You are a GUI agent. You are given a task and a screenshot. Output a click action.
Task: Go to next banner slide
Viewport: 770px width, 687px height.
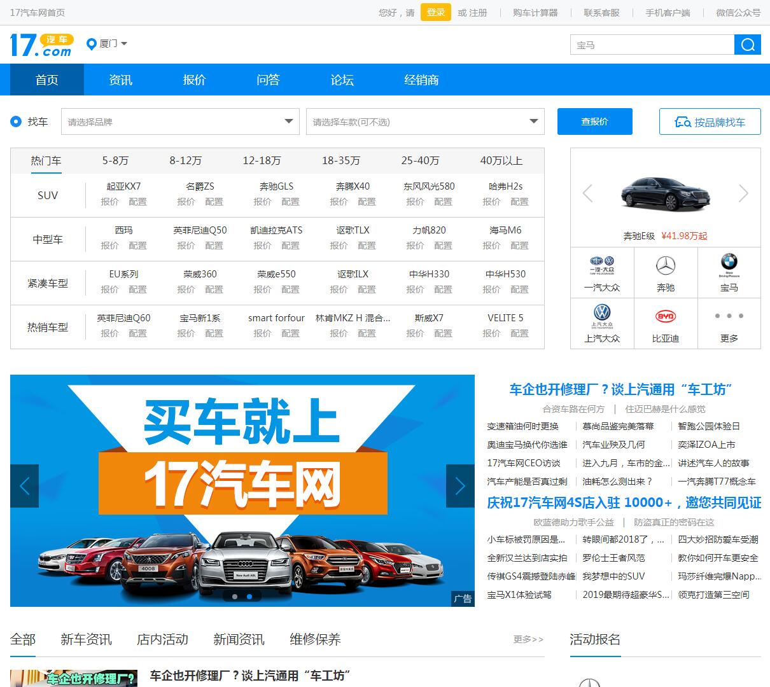pyautogui.click(x=460, y=486)
